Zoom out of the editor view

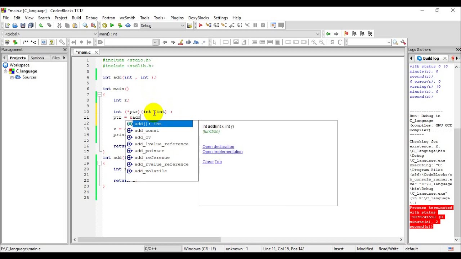tap(322, 42)
